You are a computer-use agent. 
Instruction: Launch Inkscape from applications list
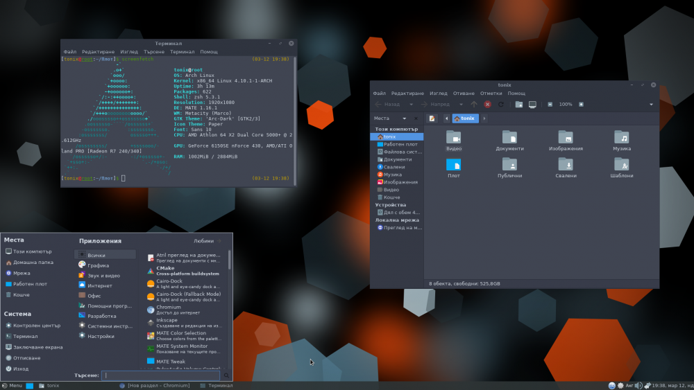pyautogui.click(x=186, y=323)
